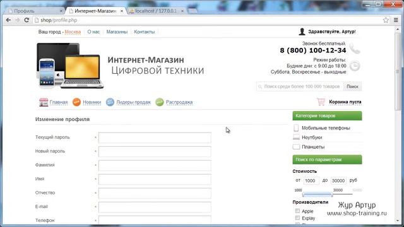Click the maximum price field 30000
Viewport: 404px width, 227px height.
click(338, 181)
